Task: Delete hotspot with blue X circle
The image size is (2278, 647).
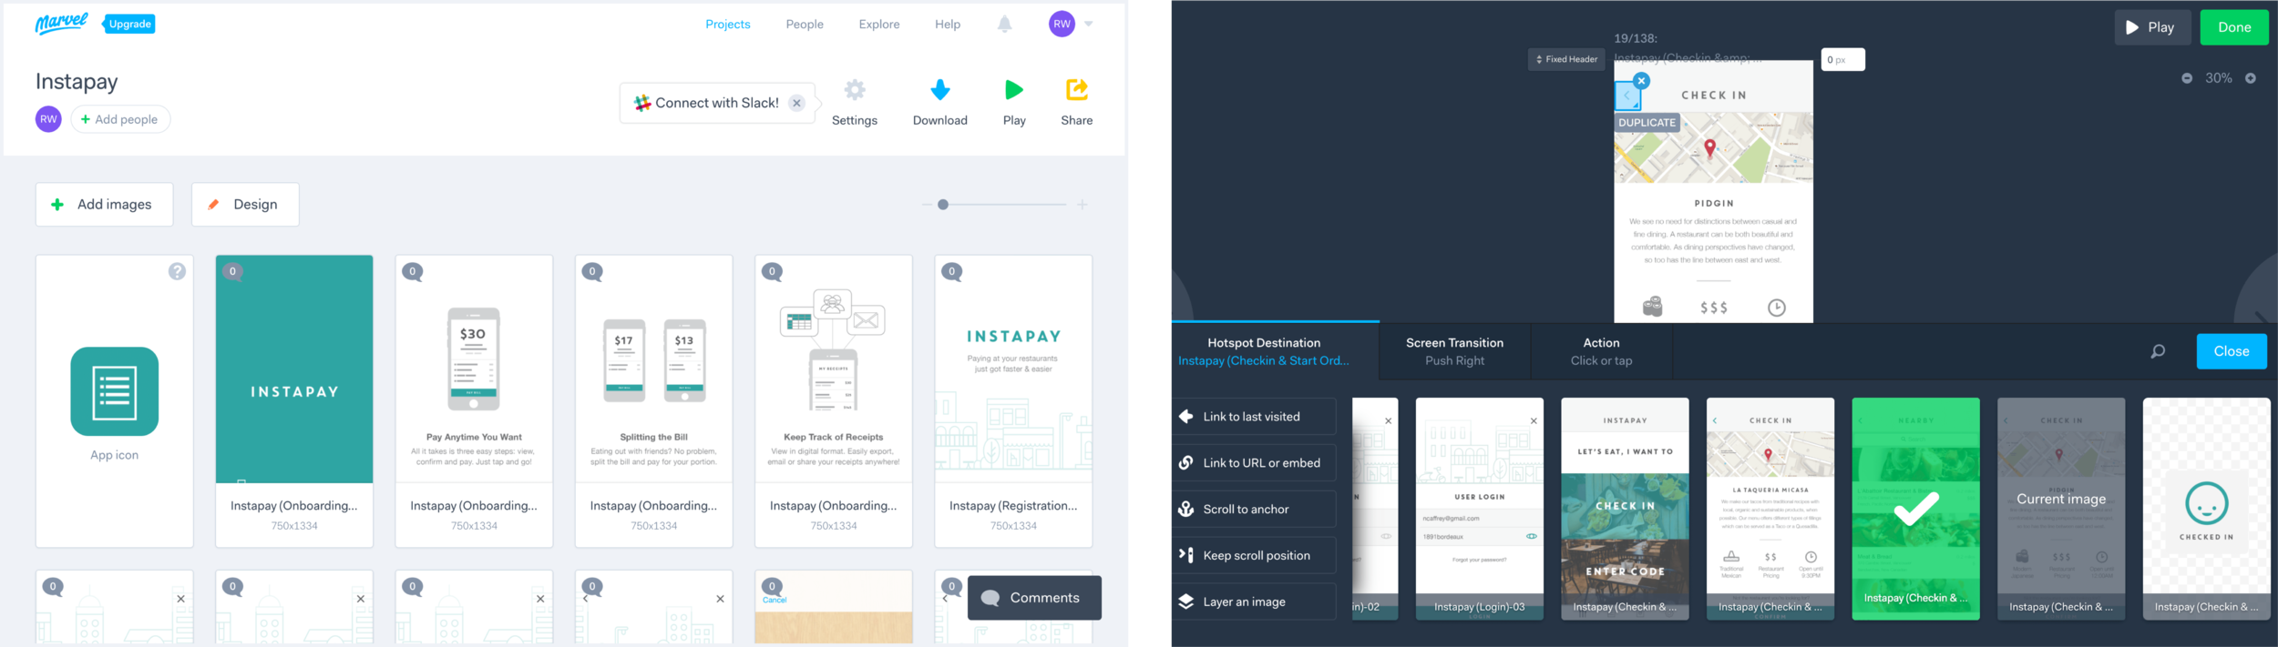Action: pos(1641,81)
